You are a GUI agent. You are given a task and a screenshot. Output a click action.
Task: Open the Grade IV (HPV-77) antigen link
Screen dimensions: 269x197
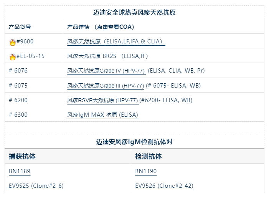click(x=106, y=71)
